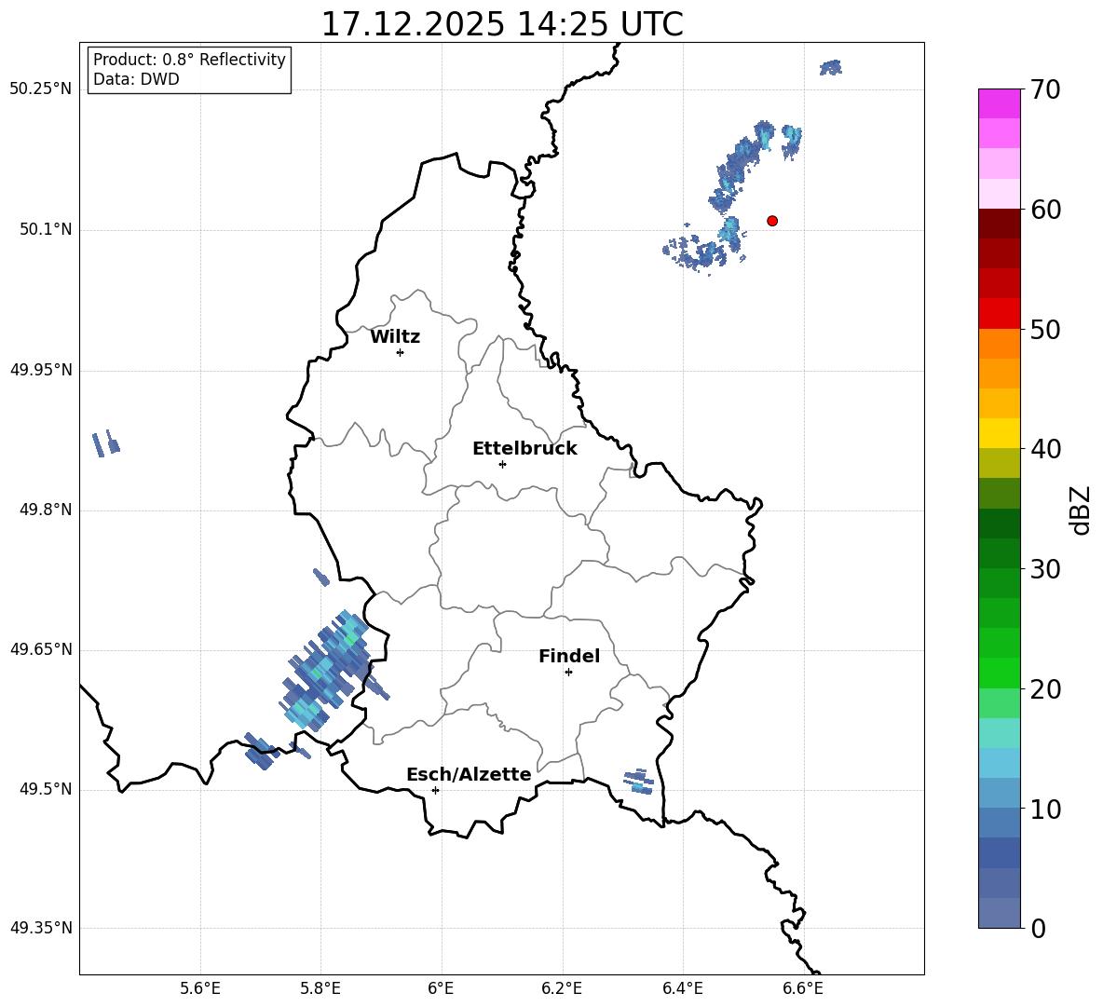Click the 49.35°N latitude label
This screenshot has height=1007, width=1103.
[41, 928]
